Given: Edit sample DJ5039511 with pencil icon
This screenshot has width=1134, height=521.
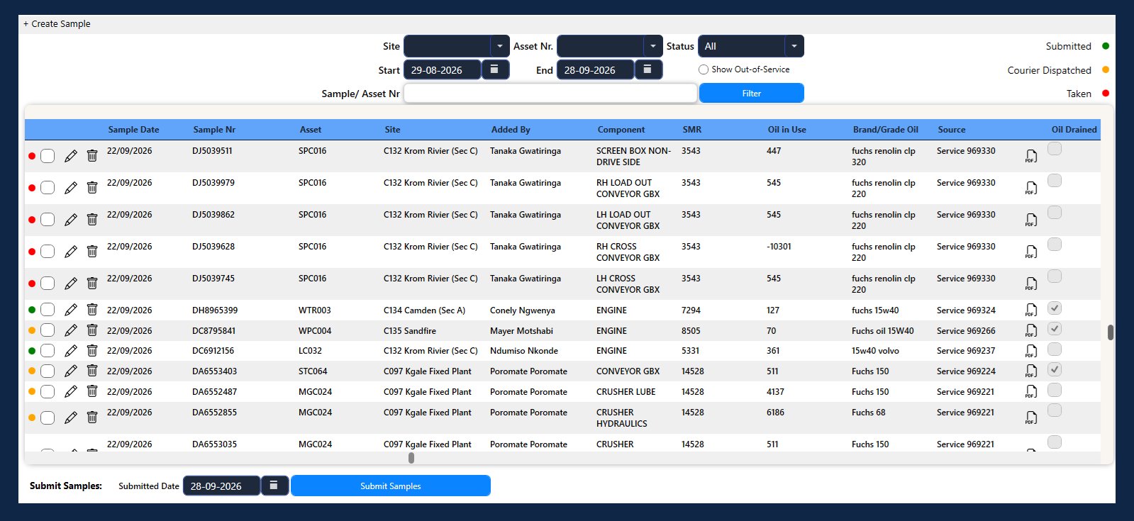Looking at the screenshot, I should point(70,156).
